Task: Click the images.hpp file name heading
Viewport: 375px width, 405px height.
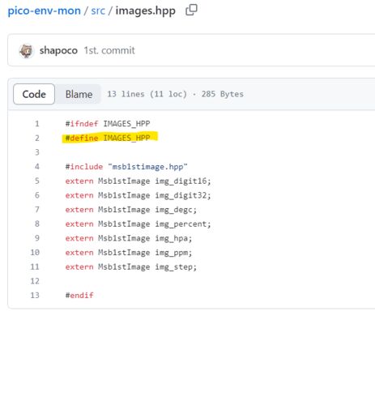Action: point(146,11)
